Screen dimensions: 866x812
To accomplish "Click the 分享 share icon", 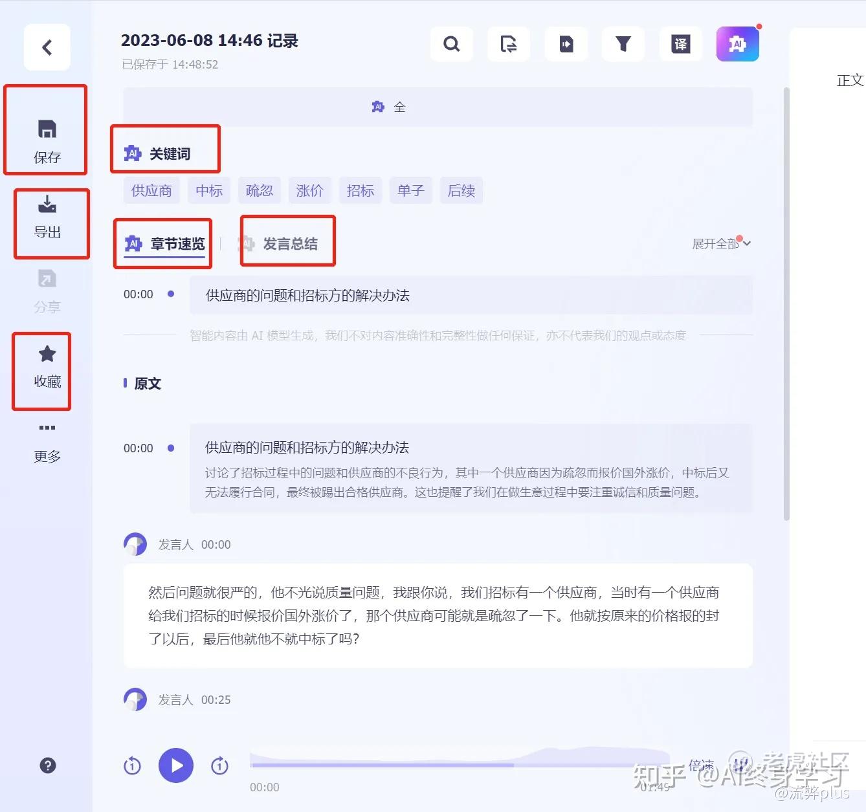I will click(x=47, y=279).
